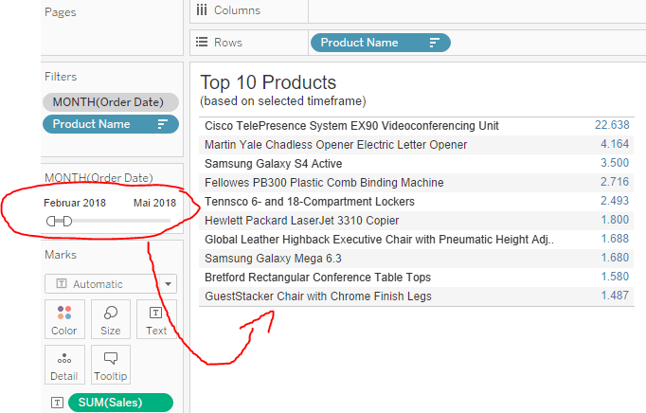Click the right handle of date slider
Viewport: 646px width, 413px height.
[x=66, y=221]
